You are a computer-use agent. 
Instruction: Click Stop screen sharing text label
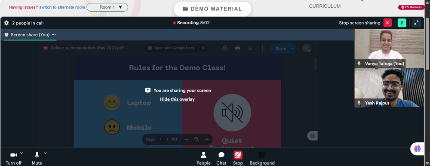click(359, 23)
